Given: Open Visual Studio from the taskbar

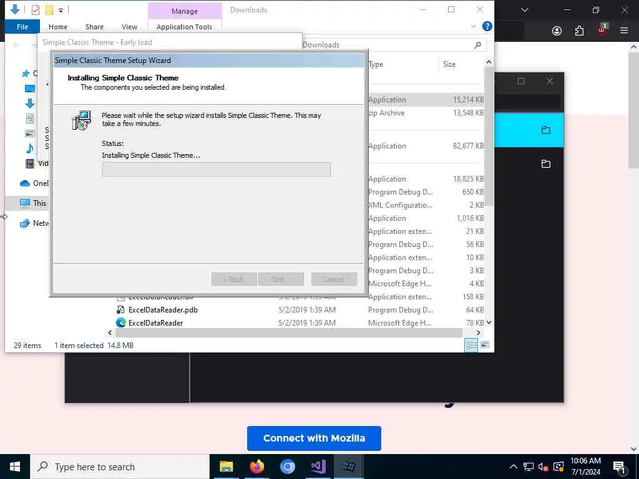Looking at the screenshot, I should click(318, 467).
